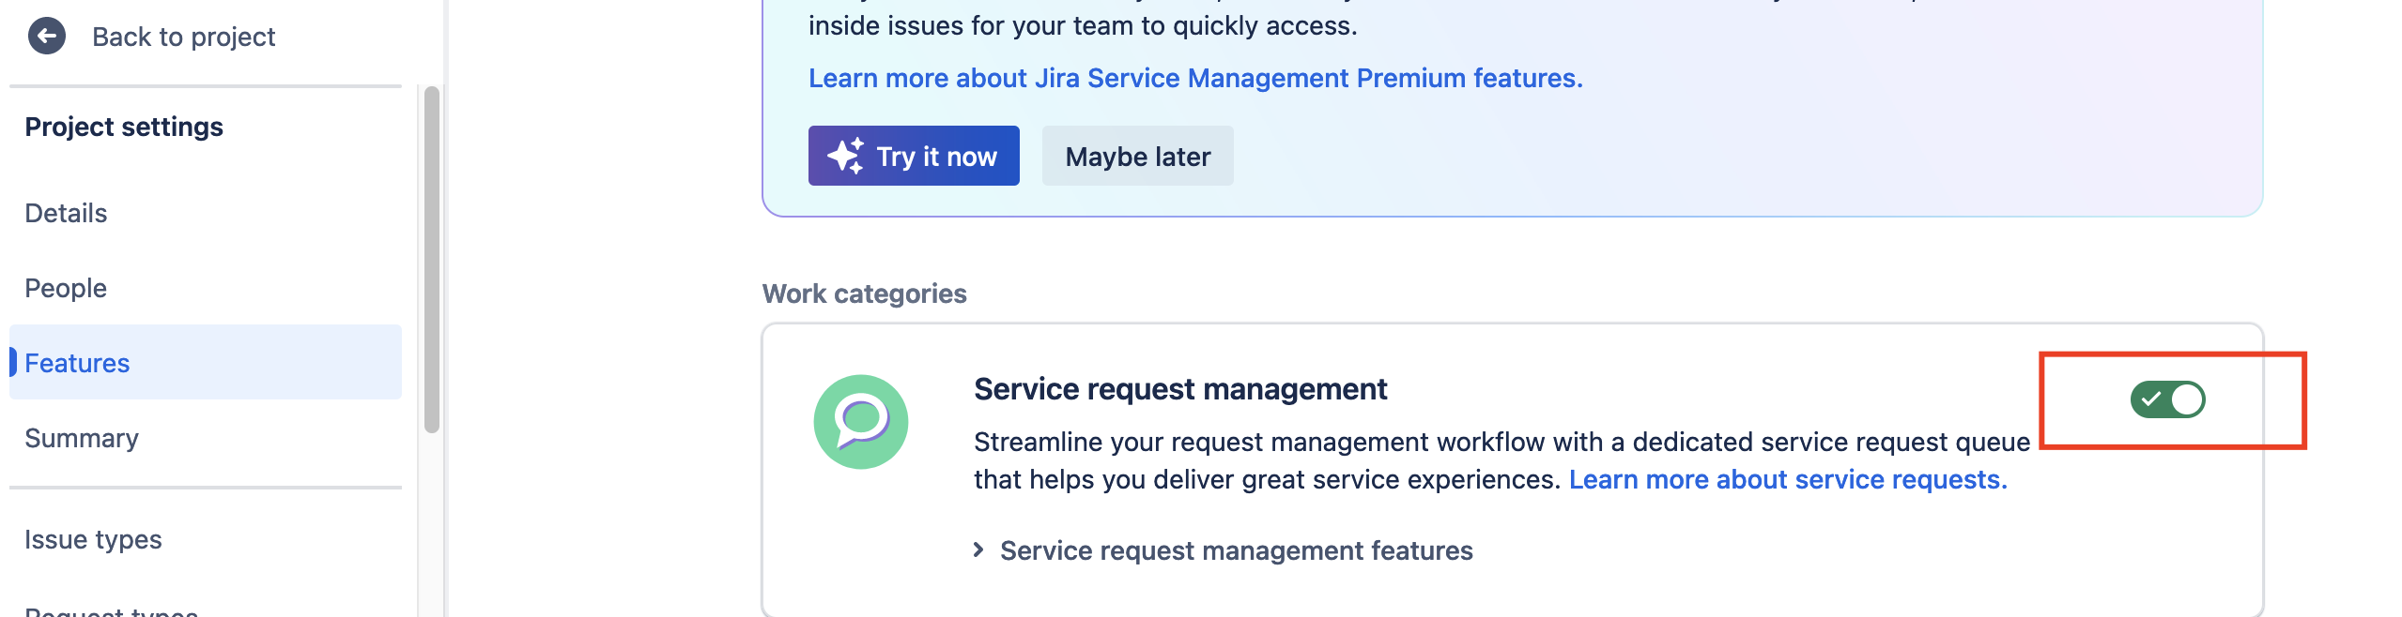
Task: Open the Details settings page
Action: [x=66, y=213]
